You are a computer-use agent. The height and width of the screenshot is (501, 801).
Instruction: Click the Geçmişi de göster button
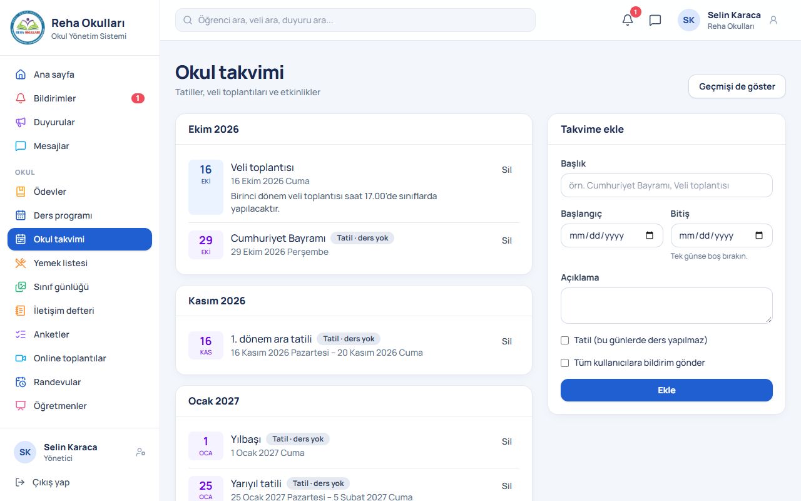pos(737,86)
